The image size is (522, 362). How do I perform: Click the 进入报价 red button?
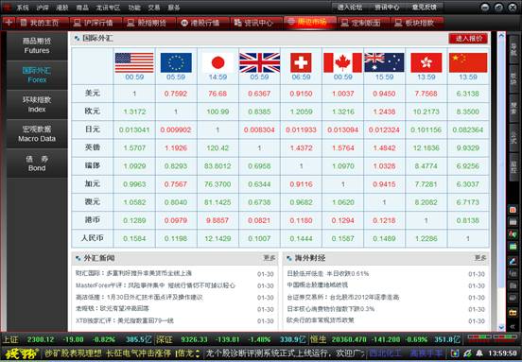(468, 39)
